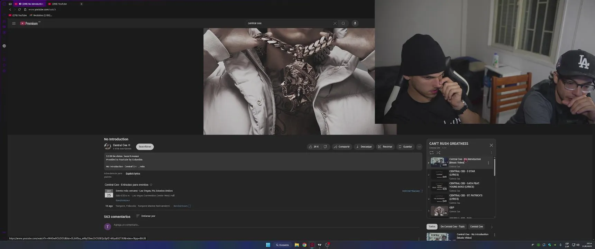Play CENTRAL CEE - GATA FEAT. YOUNG MIKO

click(460, 187)
